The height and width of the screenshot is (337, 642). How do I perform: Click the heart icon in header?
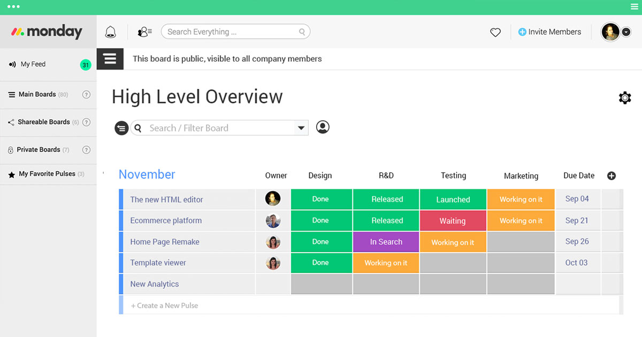[495, 33]
